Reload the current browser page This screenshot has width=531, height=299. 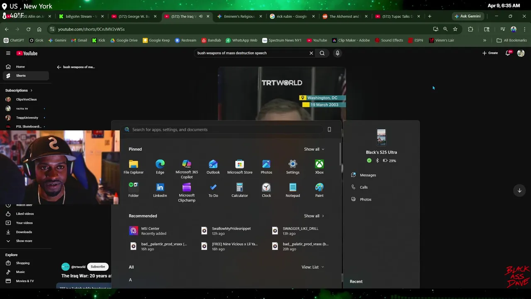(x=28, y=29)
